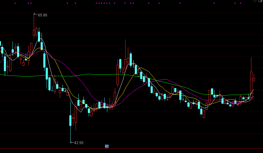Click the diamond icon at top right

coord(255,1)
